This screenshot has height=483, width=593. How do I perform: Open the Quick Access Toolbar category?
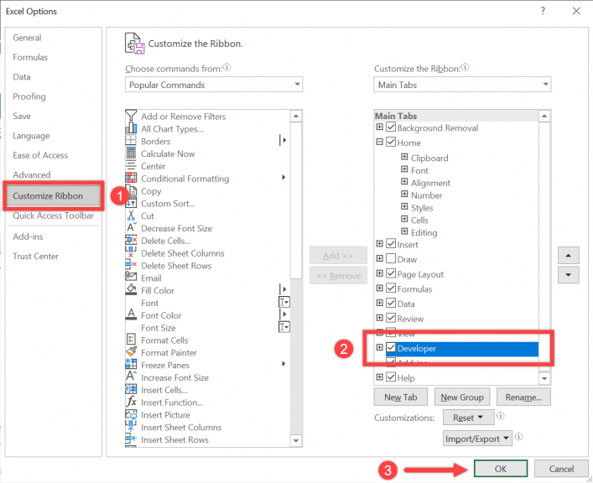54,216
